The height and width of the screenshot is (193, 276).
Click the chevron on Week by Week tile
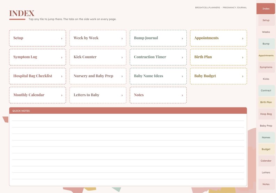tap(122, 38)
